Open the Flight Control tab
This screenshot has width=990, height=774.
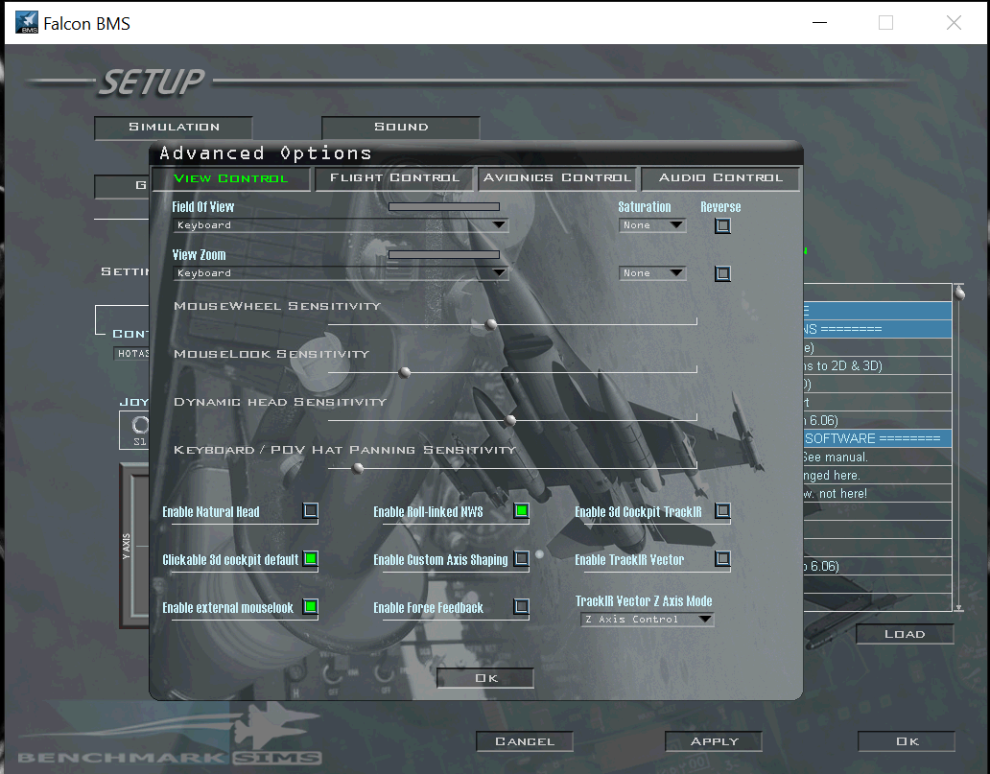(x=394, y=178)
